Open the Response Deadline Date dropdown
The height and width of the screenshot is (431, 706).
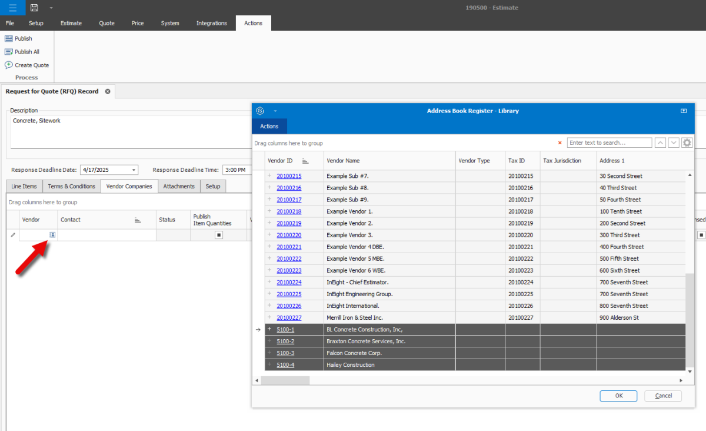pyautogui.click(x=134, y=170)
